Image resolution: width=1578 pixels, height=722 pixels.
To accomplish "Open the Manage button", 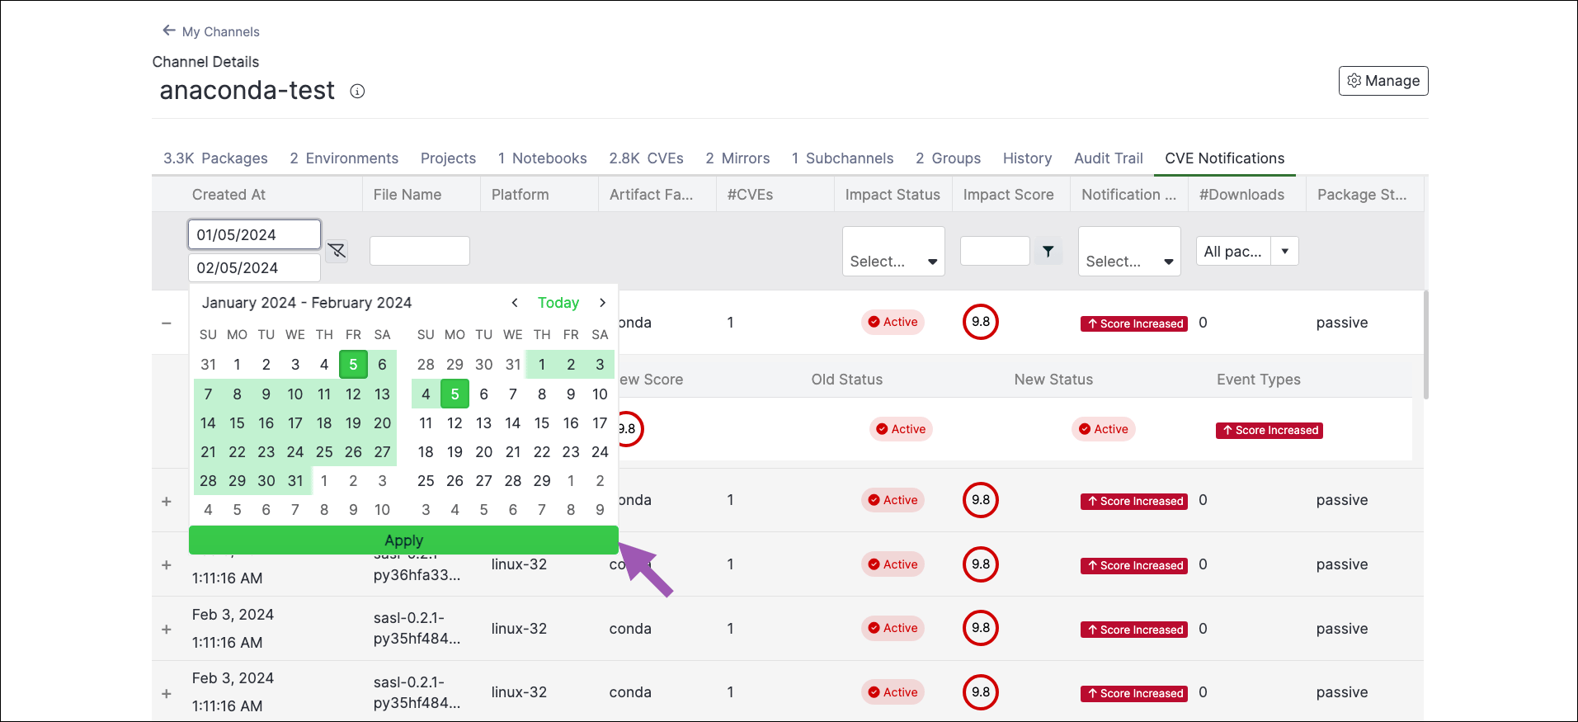I will [1383, 81].
